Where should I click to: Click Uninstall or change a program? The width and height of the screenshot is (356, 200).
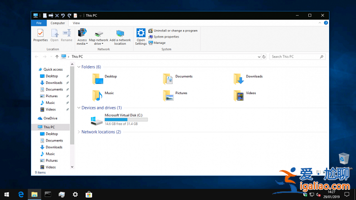[x=173, y=31]
